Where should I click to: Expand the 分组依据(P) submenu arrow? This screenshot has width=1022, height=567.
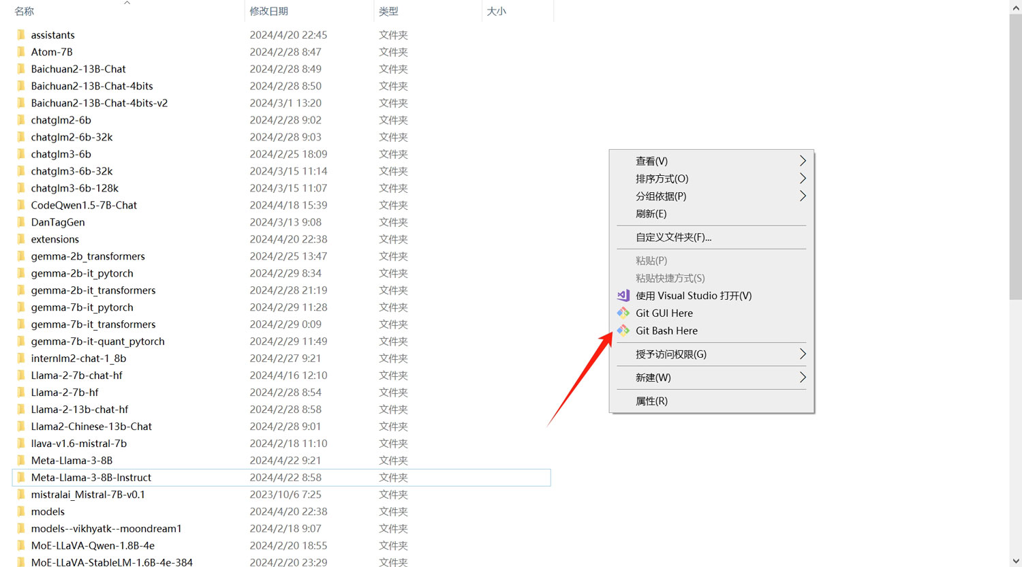click(x=803, y=196)
